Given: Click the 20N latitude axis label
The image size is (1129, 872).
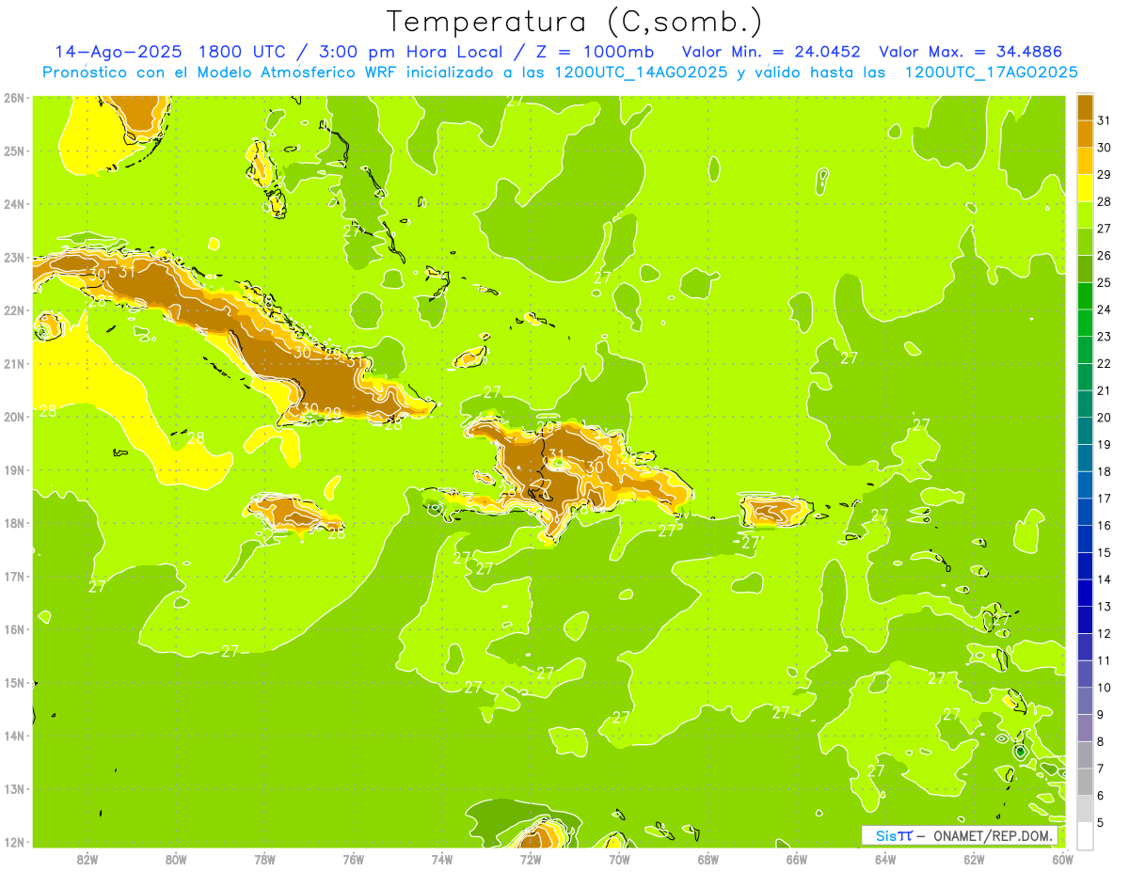Looking at the screenshot, I should point(13,417).
